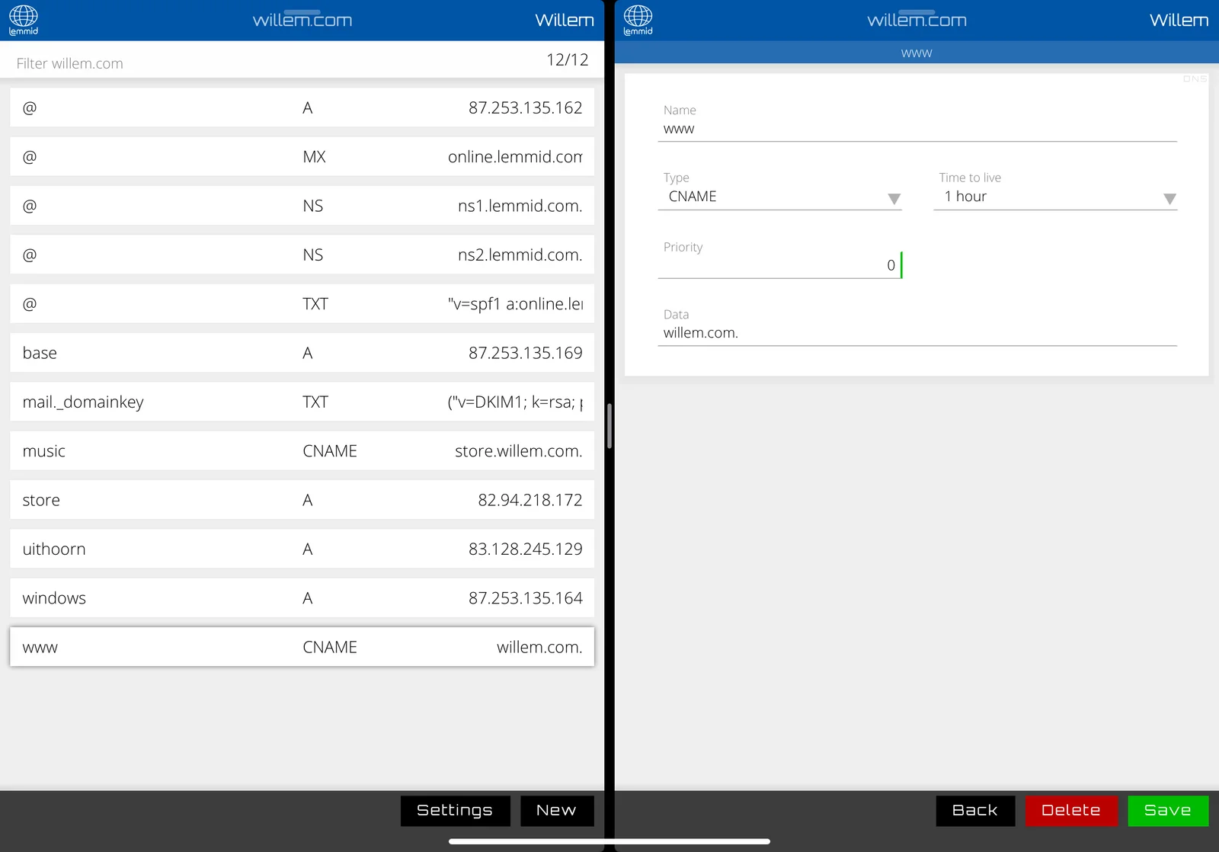The width and height of the screenshot is (1219, 852).
Task: Open the Time to live dropdown
Action: coord(1055,197)
